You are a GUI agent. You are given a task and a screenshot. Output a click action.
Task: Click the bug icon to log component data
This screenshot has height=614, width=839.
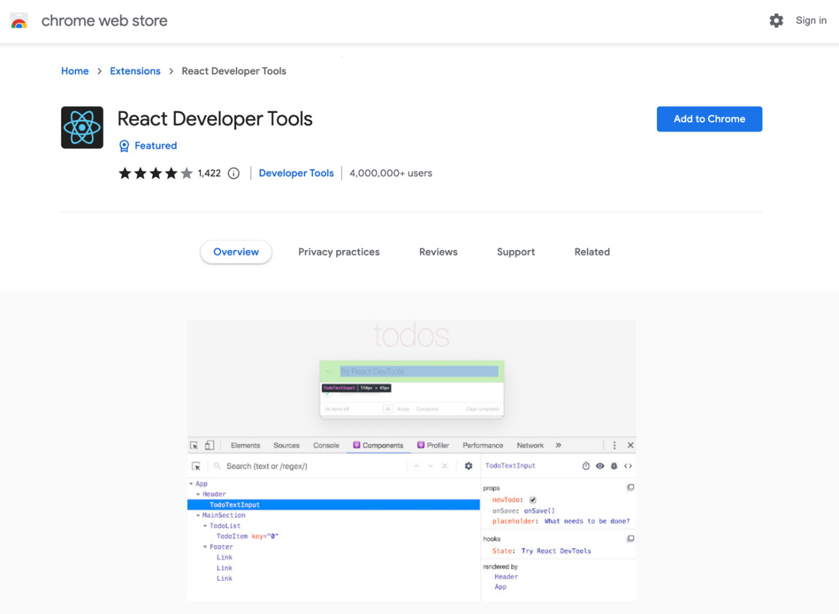click(615, 466)
